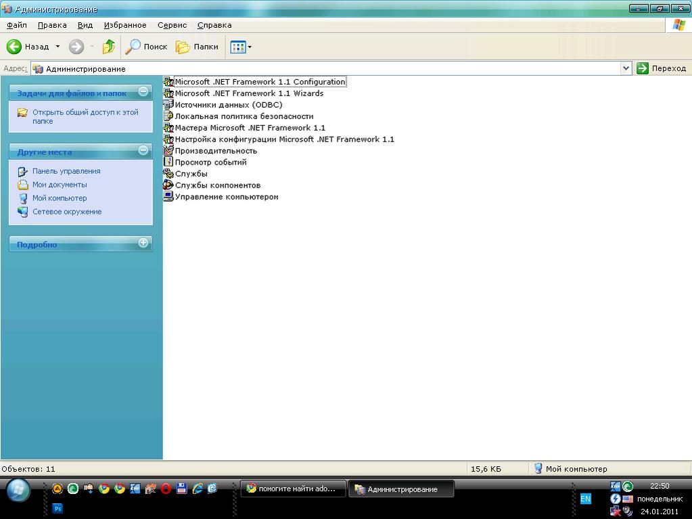
Task: Select the Локальная политика безопасности icon
Action: coord(168,116)
